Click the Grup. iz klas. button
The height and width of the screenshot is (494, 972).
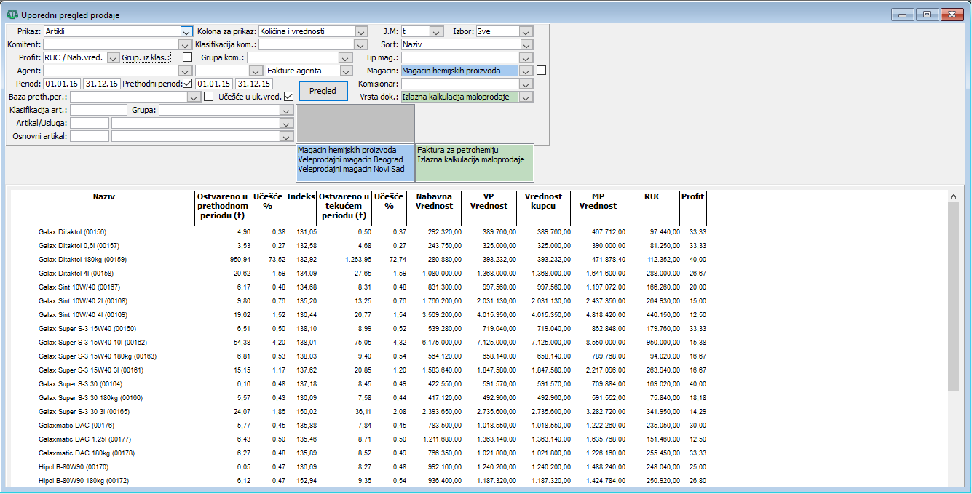tap(146, 57)
